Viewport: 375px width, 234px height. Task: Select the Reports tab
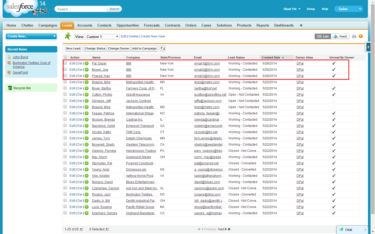point(263,25)
